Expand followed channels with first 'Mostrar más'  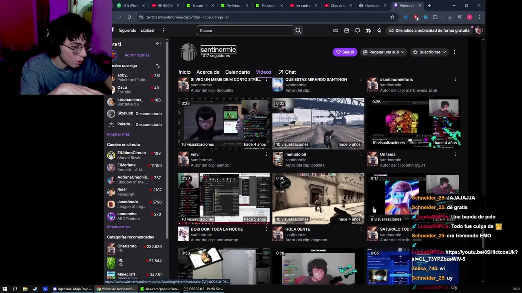118,134
